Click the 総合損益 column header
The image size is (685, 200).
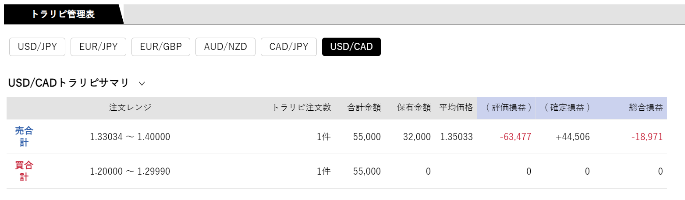(x=646, y=108)
